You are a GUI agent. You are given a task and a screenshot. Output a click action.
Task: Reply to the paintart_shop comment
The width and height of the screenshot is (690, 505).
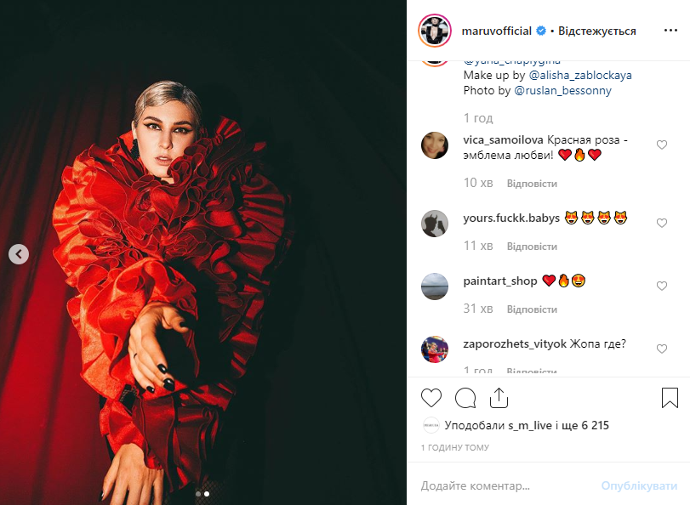[532, 309]
